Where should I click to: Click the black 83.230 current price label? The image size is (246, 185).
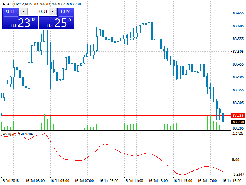coord(238,122)
